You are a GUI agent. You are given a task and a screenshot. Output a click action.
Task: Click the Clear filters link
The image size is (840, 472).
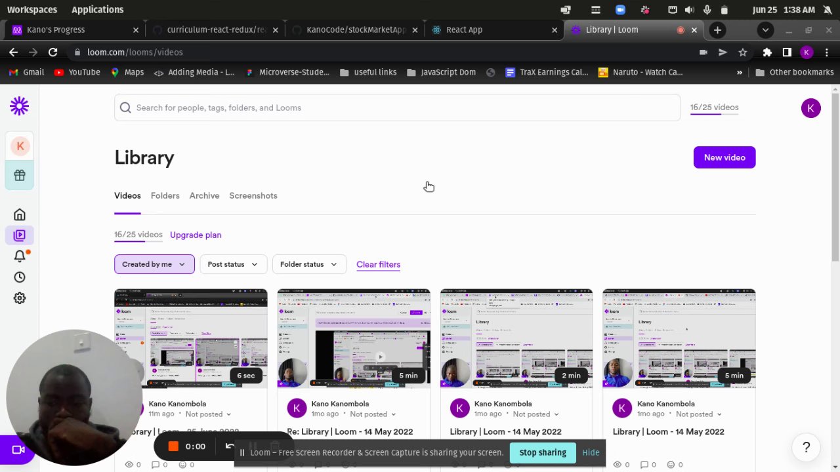point(378,264)
